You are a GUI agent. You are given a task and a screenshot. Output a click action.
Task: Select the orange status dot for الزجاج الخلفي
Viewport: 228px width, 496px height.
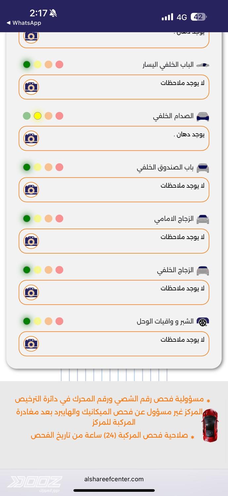[x=49, y=270]
